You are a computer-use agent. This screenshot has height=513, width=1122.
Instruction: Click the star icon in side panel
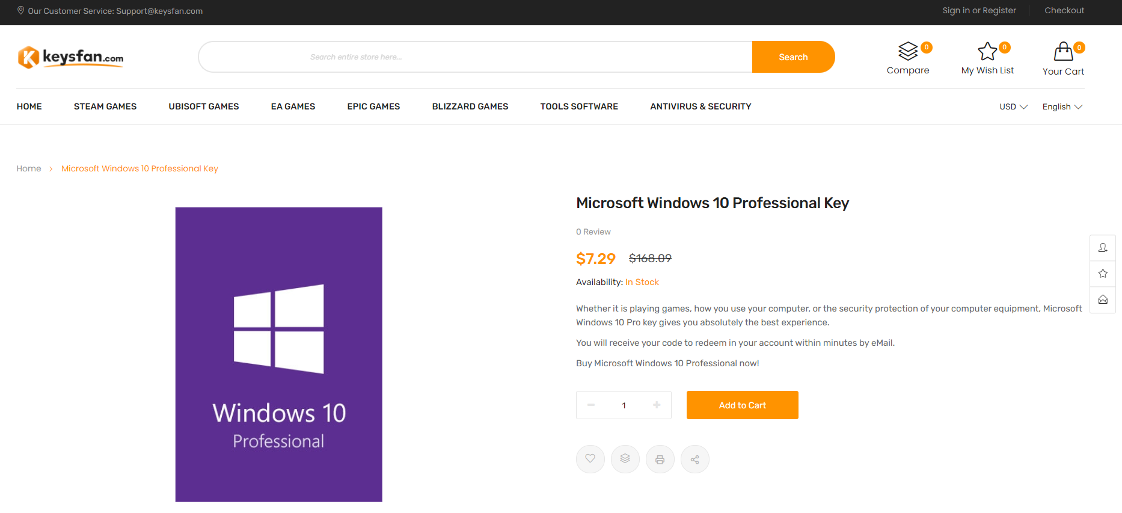1103,274
